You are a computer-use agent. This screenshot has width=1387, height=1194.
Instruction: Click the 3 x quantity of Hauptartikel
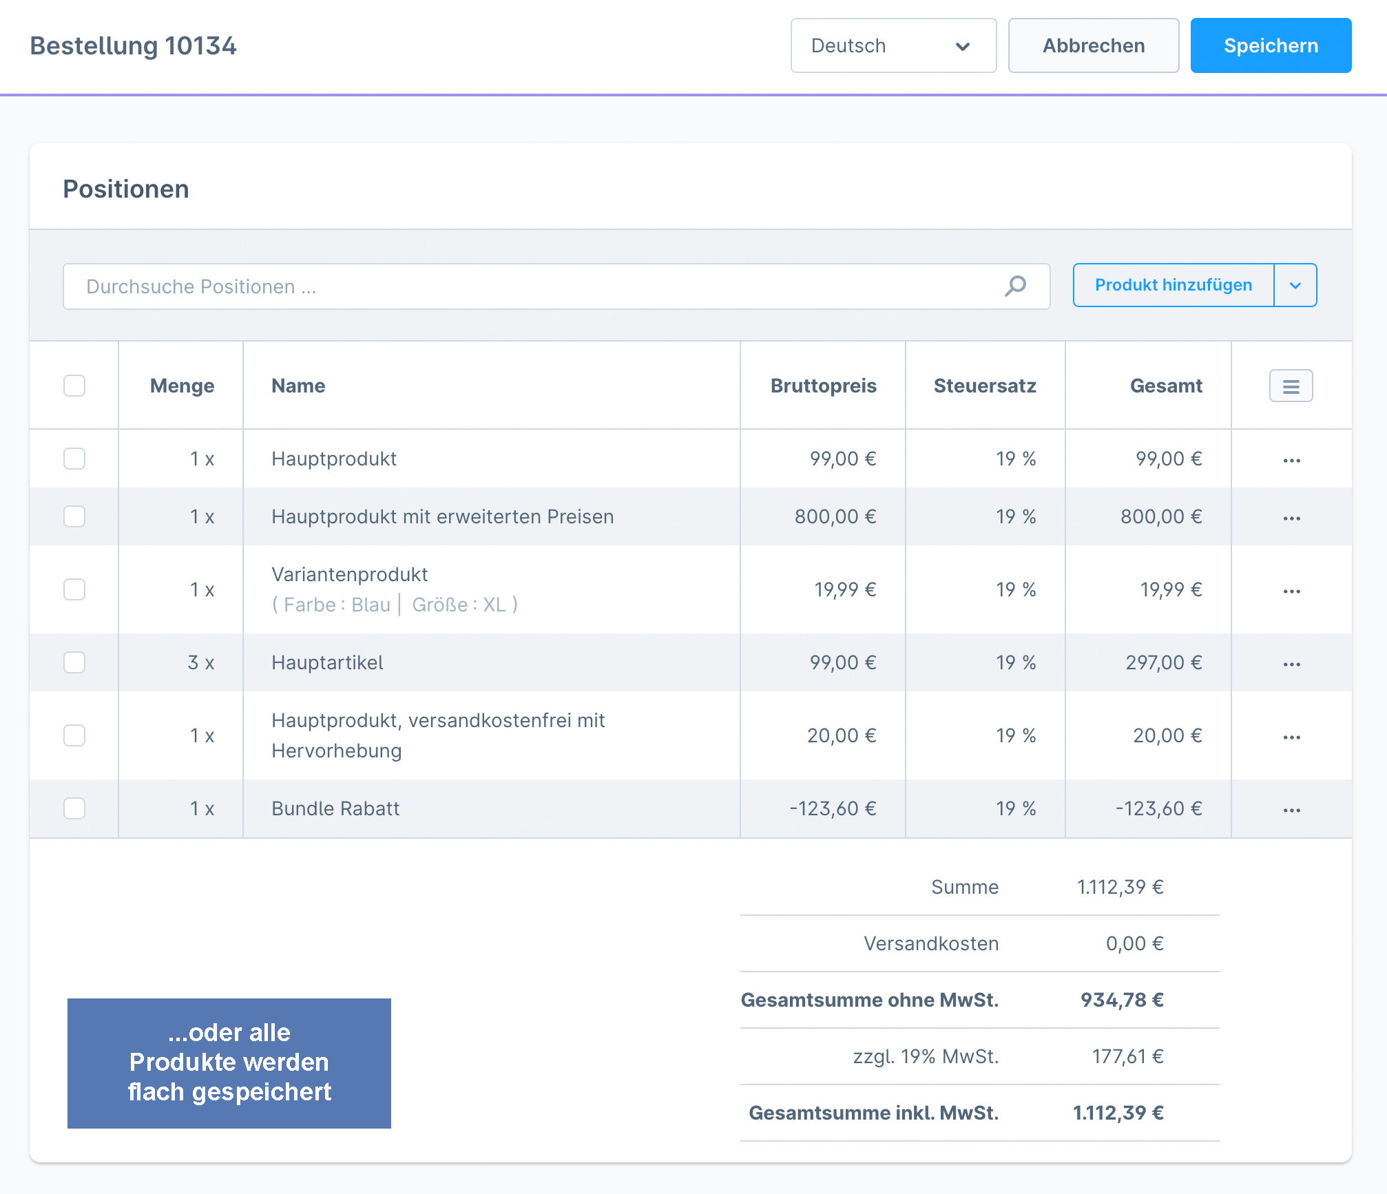click(x=201, y=662)
